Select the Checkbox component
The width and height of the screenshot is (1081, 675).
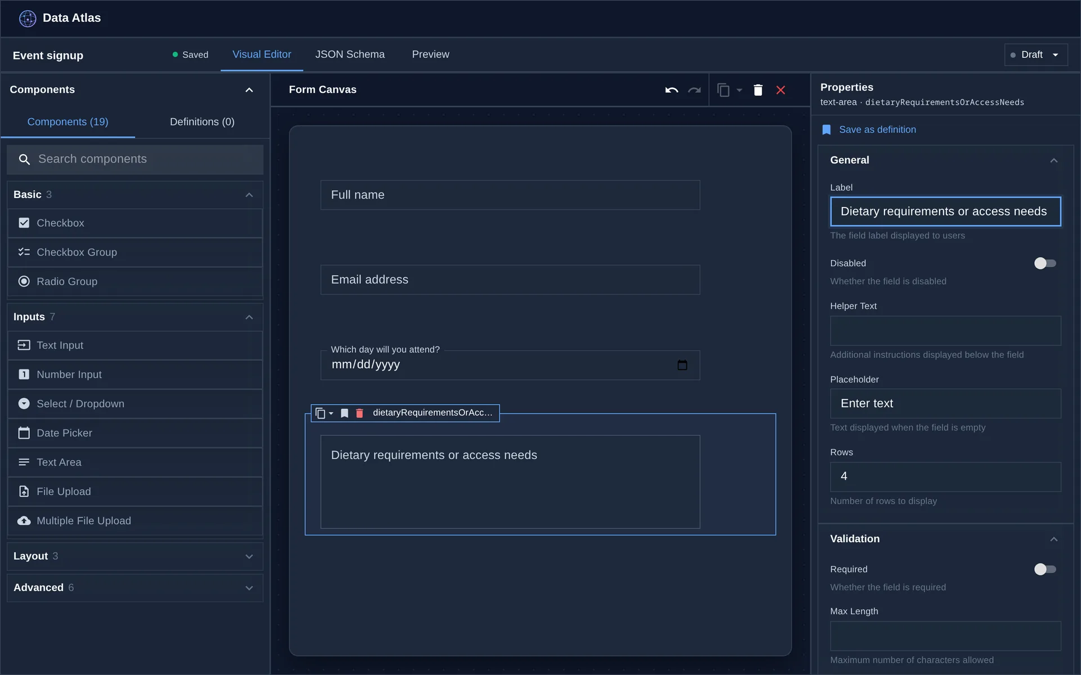coord(135,223)
